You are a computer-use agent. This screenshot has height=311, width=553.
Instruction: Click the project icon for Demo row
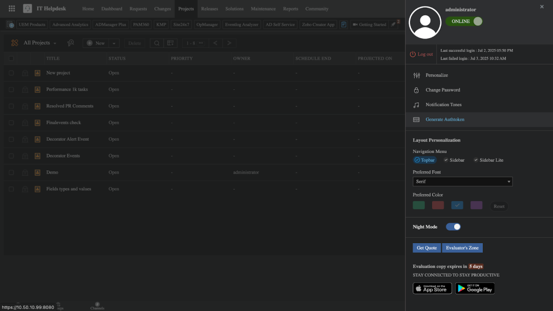click(37, 172)
